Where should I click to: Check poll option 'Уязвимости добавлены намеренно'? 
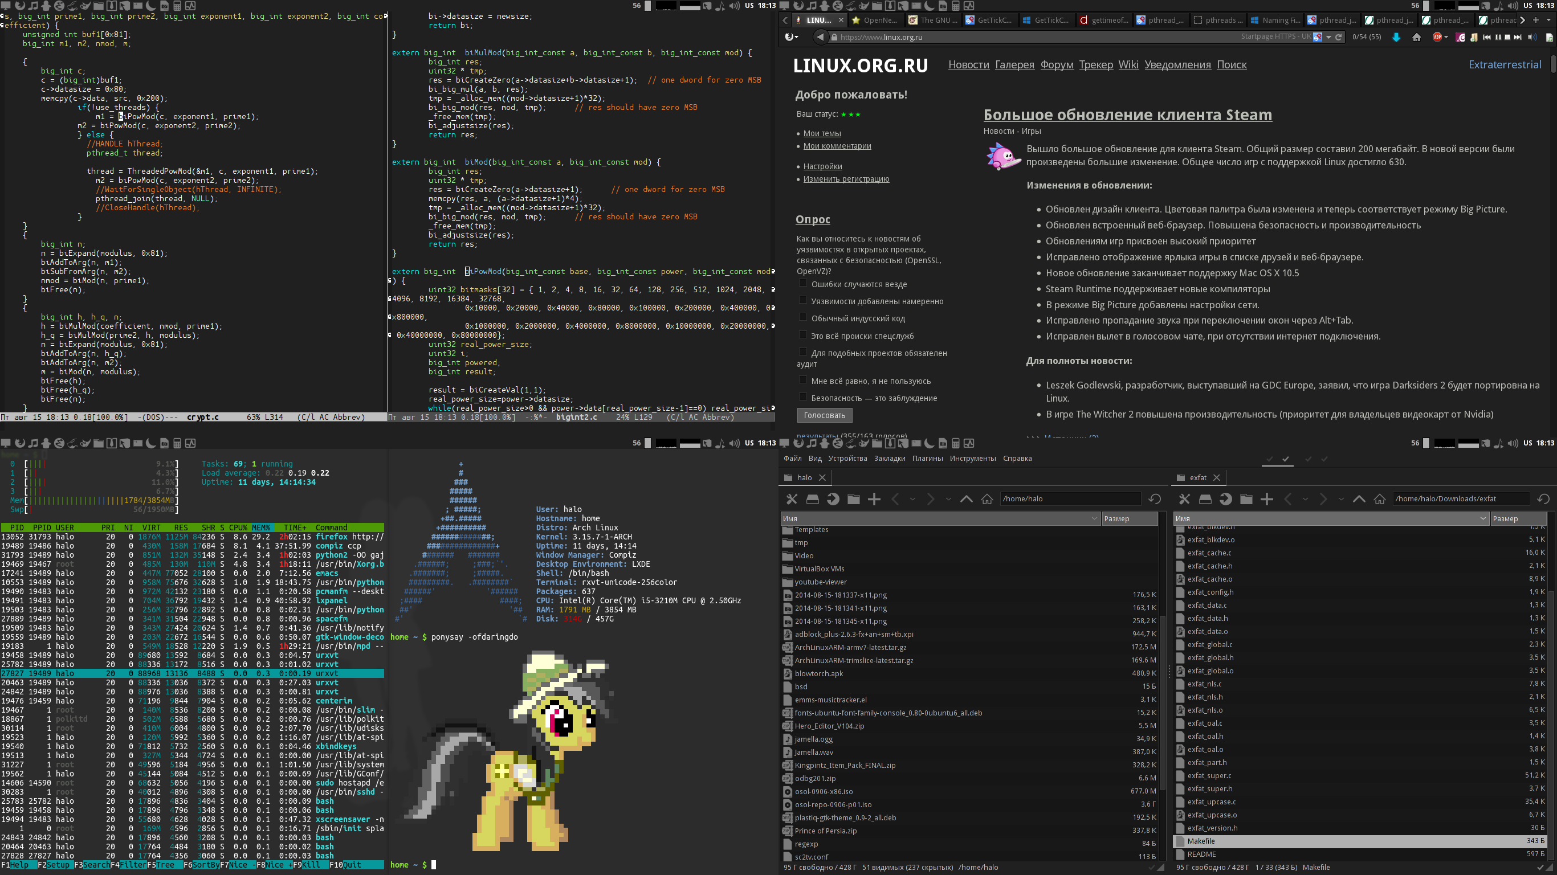(x=802, y=300)
